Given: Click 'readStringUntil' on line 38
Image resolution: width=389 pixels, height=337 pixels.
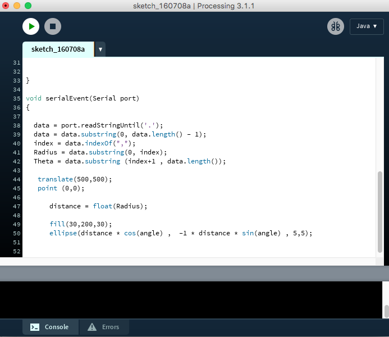Looking at the screenshot, I should pyautogui.click(x=111, y=125).
